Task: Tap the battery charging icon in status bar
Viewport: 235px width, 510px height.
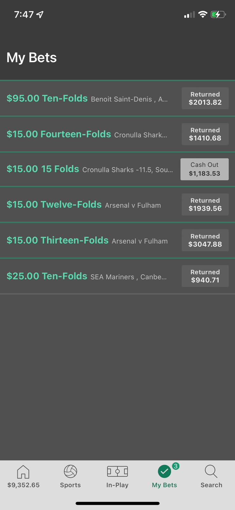Action: 218,14
